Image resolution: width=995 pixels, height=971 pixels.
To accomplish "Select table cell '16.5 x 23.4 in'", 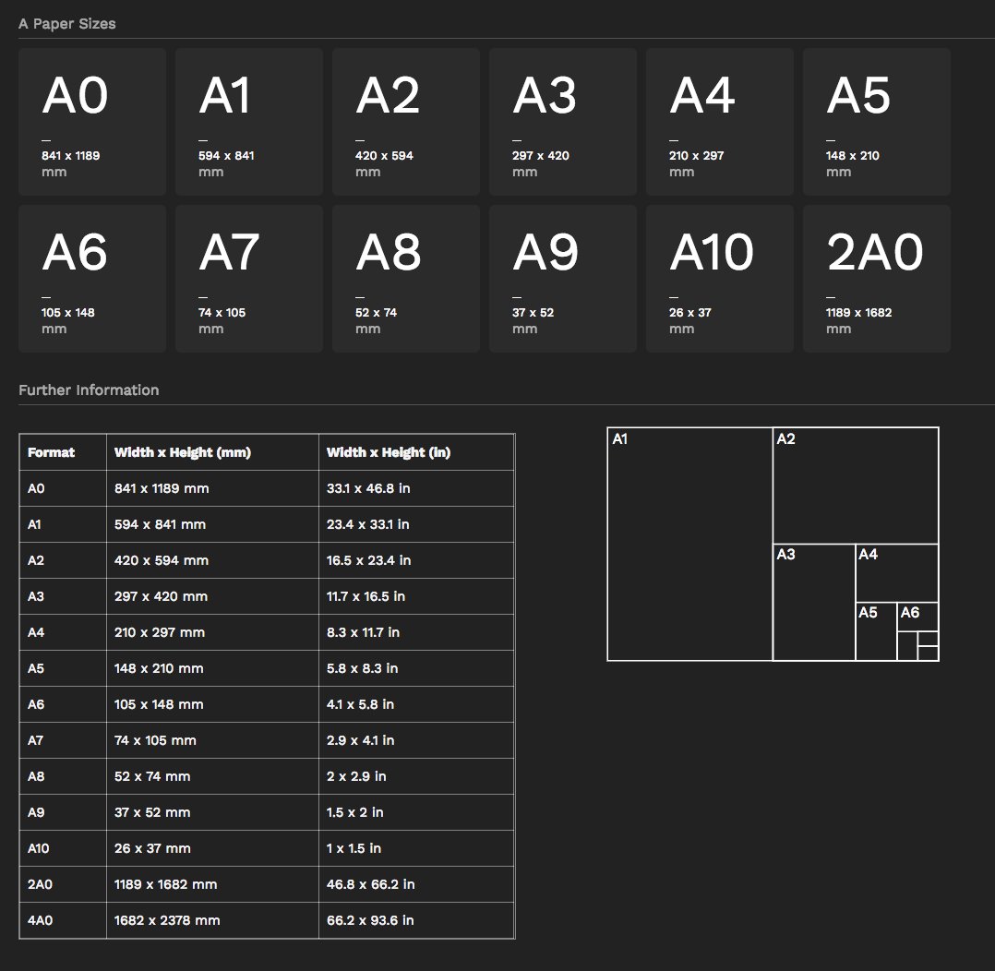I will tap(416, 560).
